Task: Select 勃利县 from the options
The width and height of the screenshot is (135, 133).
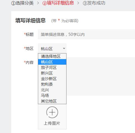Action: click(x=52, y=84)
